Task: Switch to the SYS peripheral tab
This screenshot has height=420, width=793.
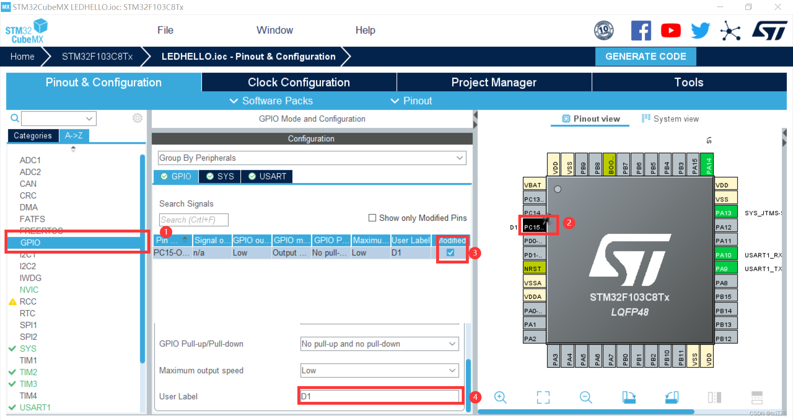Action: (x=220, y=176)
